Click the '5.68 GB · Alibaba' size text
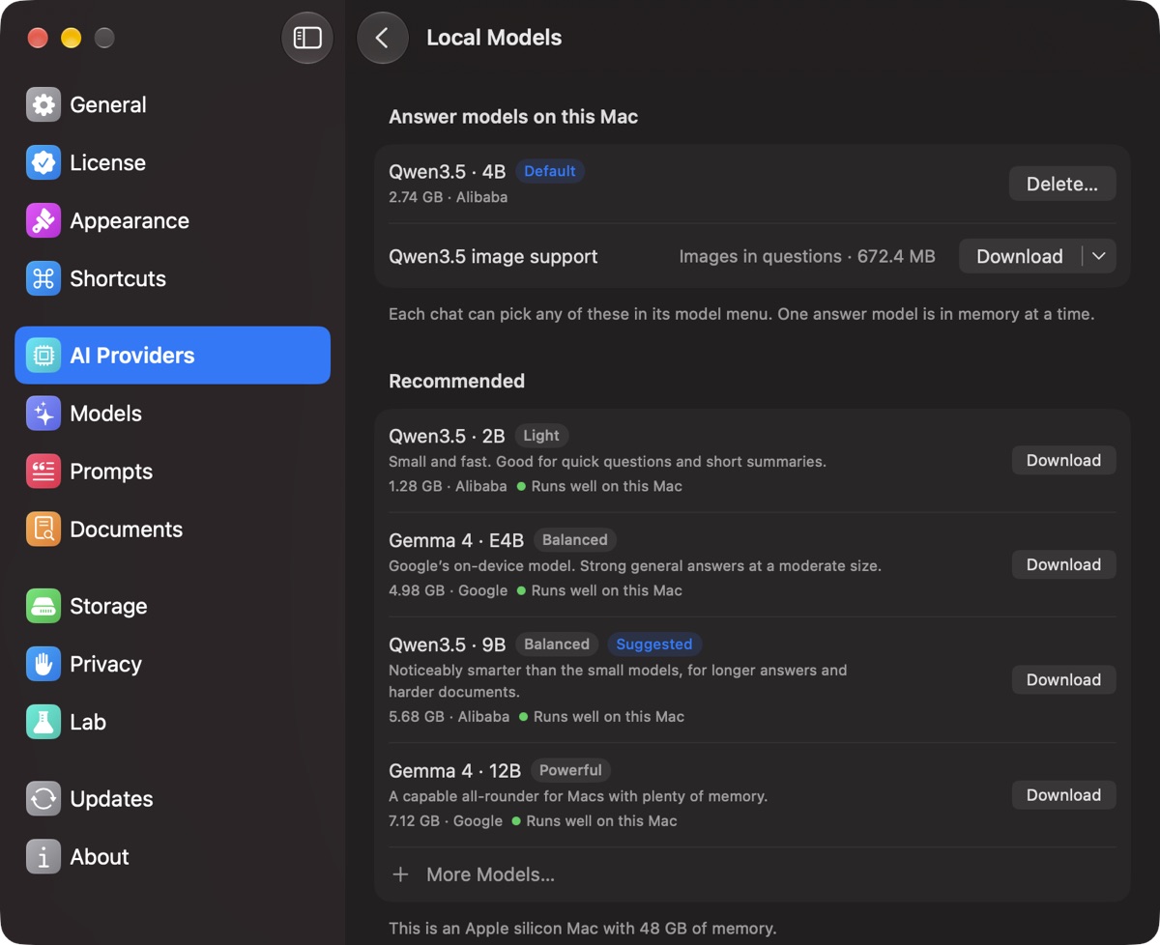 (449, 717)
